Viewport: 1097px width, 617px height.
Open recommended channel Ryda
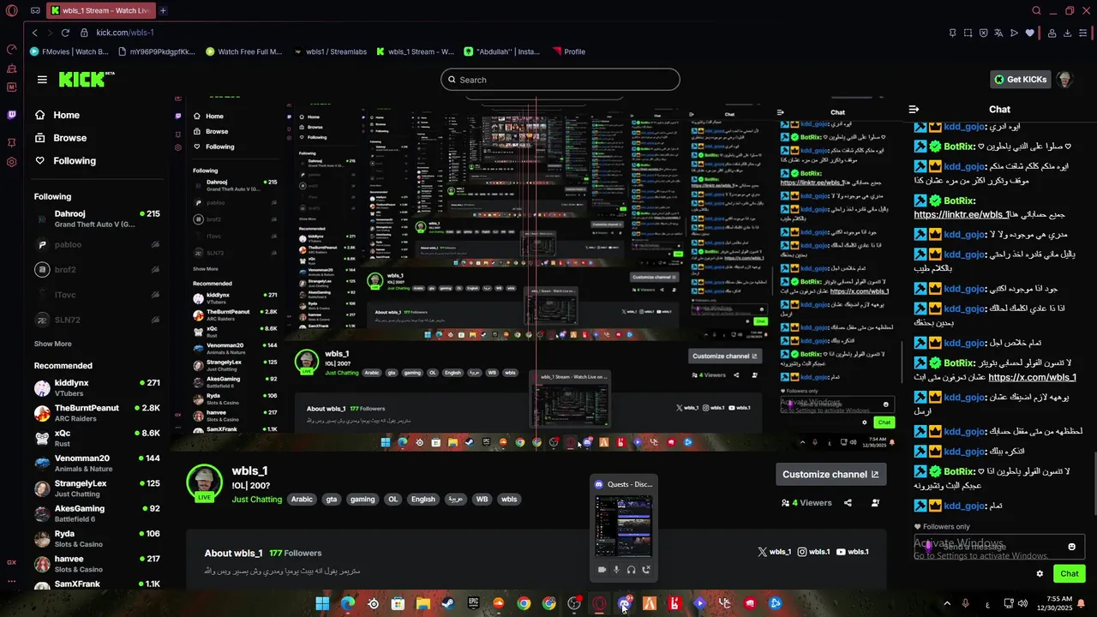(x=97, y=538)
